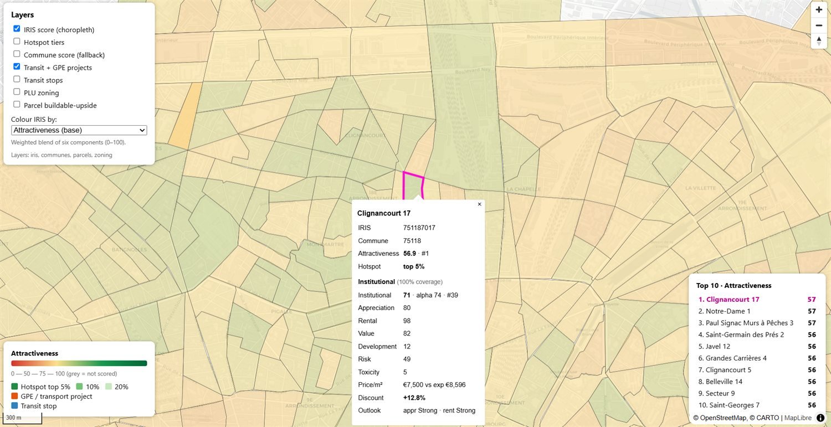Select Clignancourt 5 ranking row
The height and width of the screenshot is (427, 831).
click(756, 370)
